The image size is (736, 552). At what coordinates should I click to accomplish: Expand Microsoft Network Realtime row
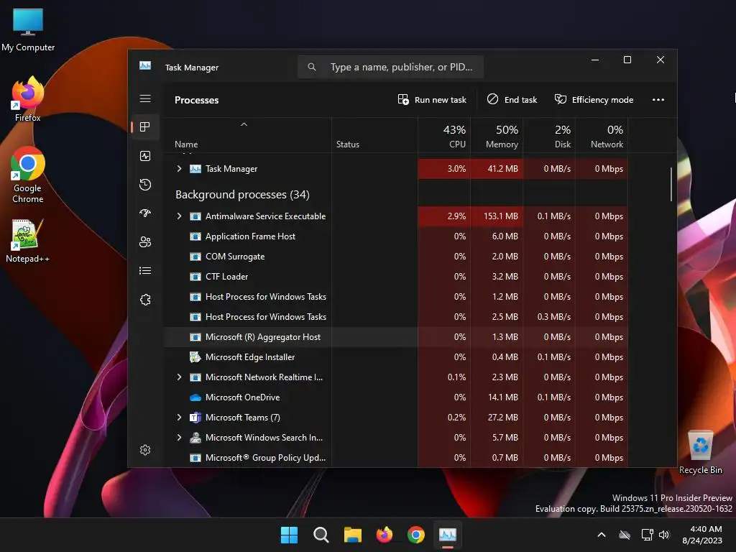[179, 377]
